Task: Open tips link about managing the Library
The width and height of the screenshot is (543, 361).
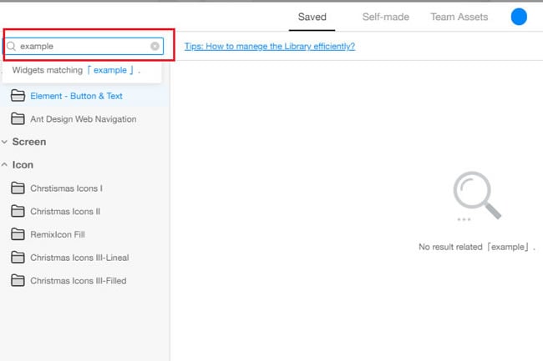Action: [x=270, y=47]
